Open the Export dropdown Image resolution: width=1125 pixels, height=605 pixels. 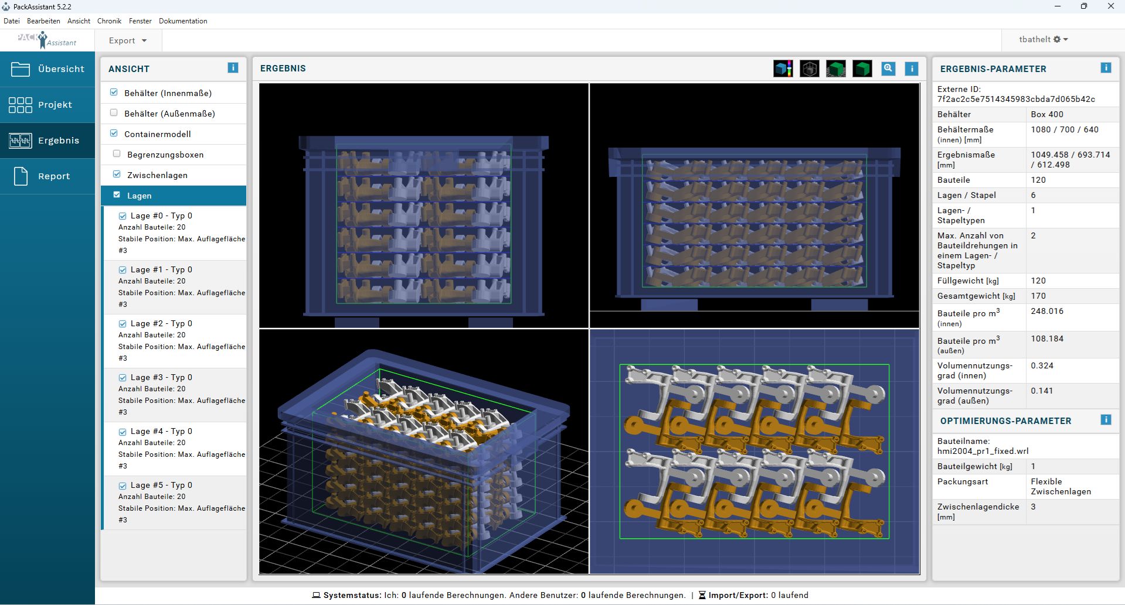pyautogui.click(x=127, y=40)
